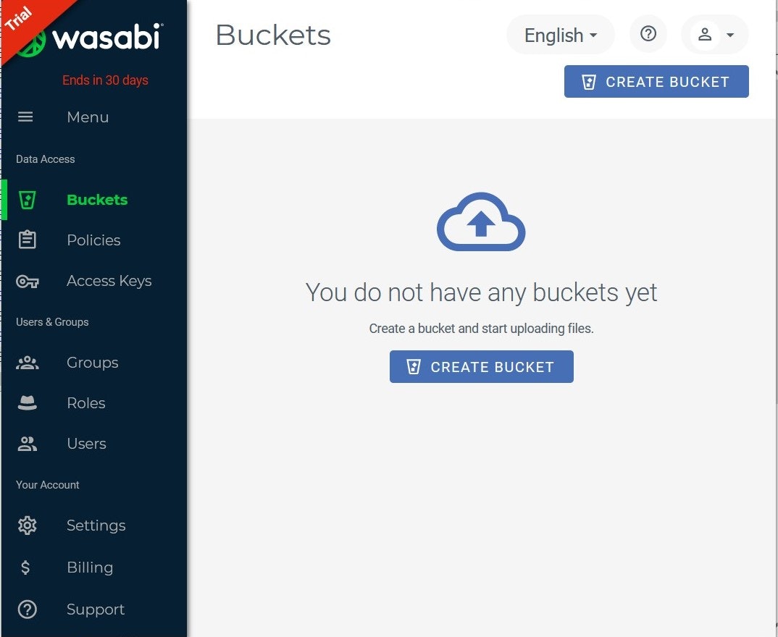Click the Access Keys key icon
Viewport: 778px width, 637px height.
[28, 282]
